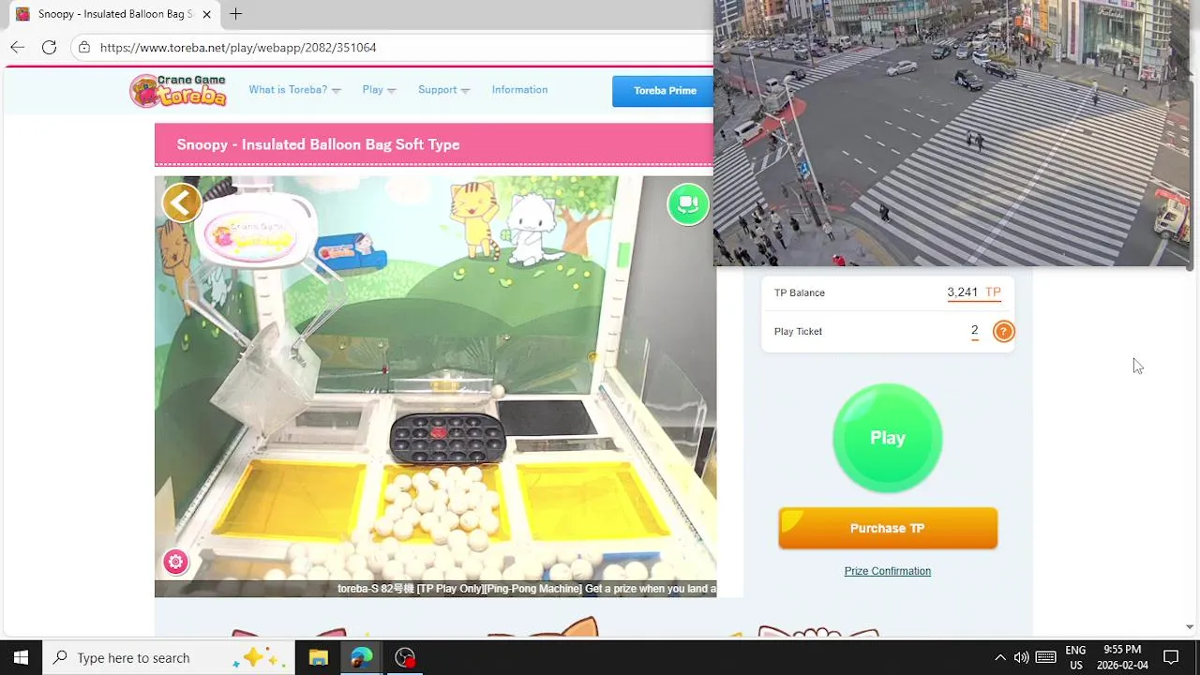
Task: Click the crane game live video feed
Action: tap(435, 386)
